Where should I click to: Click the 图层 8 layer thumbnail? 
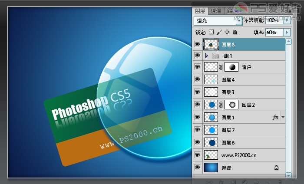[x=211, y=45]
